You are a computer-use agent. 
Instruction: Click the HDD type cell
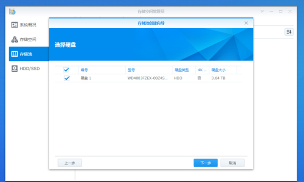click(178, 78)
